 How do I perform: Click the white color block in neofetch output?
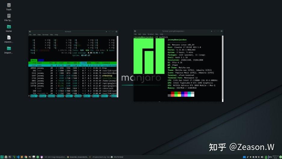[x=192, y=95]
